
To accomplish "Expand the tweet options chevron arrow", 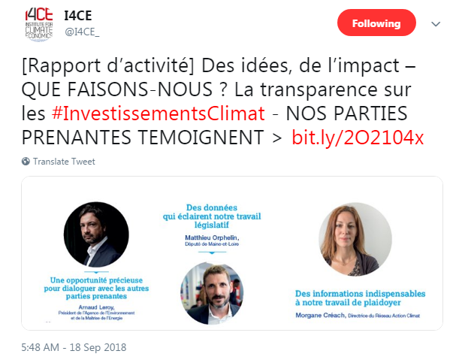I will coord(435,24).
